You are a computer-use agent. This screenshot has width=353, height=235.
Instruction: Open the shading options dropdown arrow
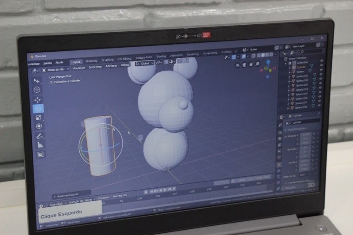pos(275,54)
